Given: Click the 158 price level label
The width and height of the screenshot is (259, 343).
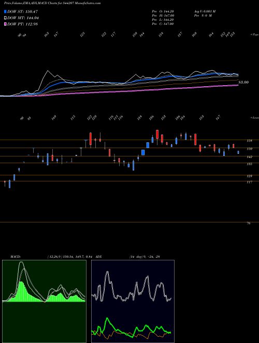Looking at the screenshot, I should click(249, 141).
